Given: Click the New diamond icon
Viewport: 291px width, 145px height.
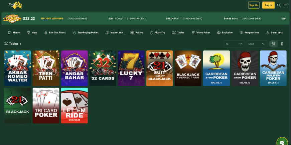Looking at the screenshot, I should tap(28, 32).
